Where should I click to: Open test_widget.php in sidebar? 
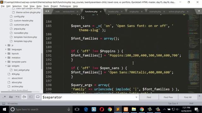pyautogui.click(x=22, y=70)
